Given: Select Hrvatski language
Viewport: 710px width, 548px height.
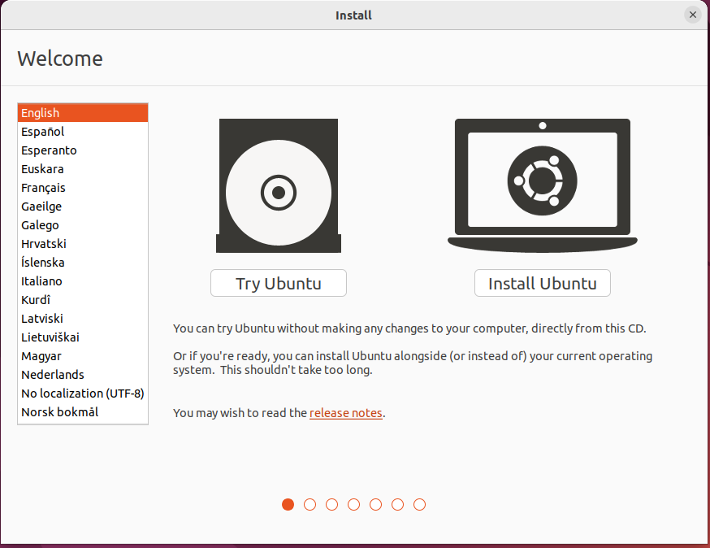Looking at the screenshot, I should [x=83, y=244].
